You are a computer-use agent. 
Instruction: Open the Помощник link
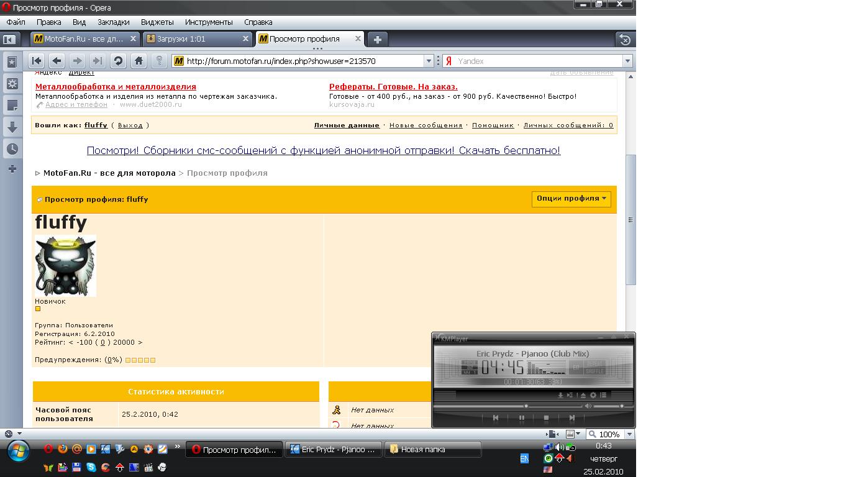click(x=493, y=125)
